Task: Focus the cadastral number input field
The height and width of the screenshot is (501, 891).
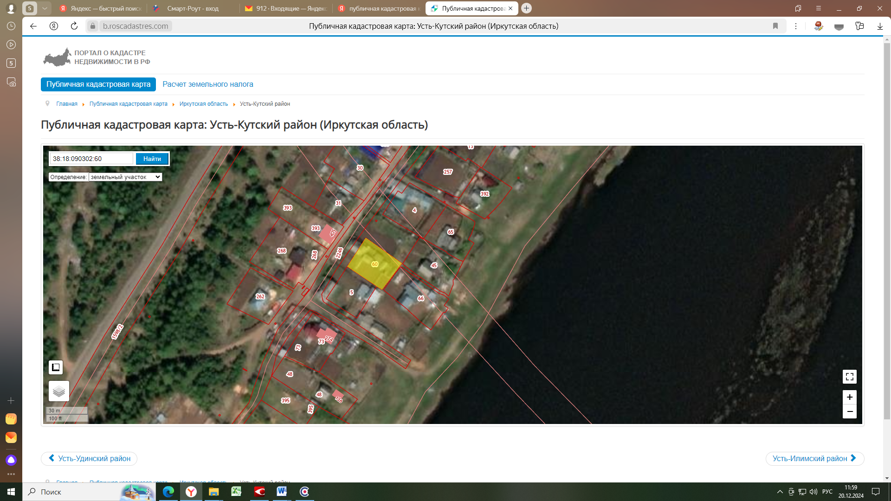Action: (x=91, y=159)
